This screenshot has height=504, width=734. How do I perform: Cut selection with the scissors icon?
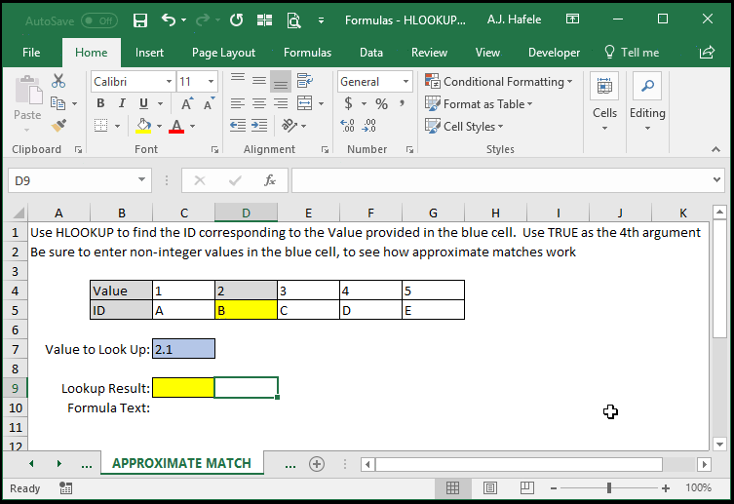(58, 81)
